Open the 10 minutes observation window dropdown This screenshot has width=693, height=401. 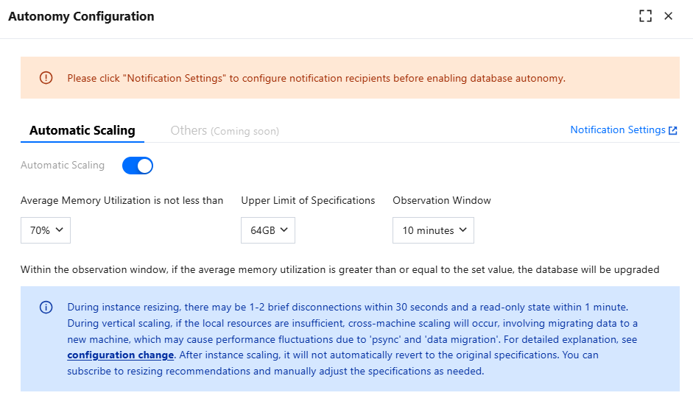pyautogui.click(x=433, y=230)
